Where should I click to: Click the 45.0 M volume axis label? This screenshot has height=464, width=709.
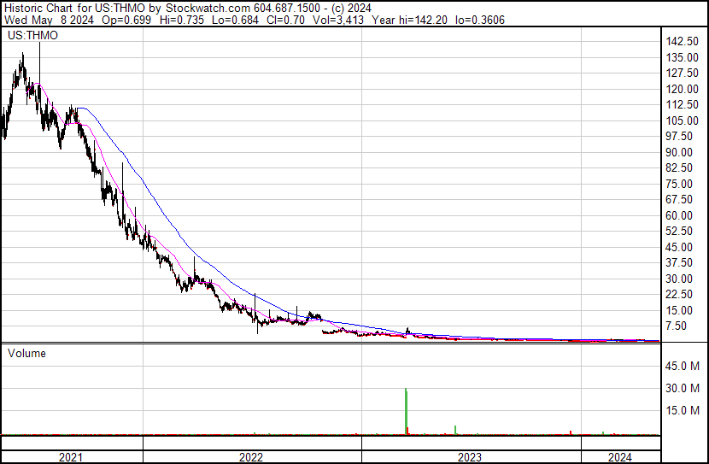click(x=683, y=366)
